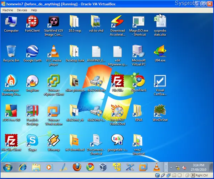Select VMware Workstation desktop shortcut
214x179 pixels.
tap(53, 115)
